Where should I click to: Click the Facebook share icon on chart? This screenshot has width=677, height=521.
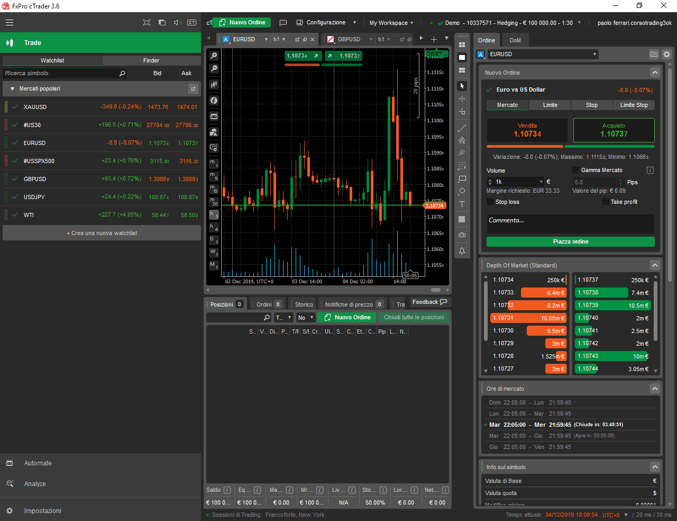(214, 101)
